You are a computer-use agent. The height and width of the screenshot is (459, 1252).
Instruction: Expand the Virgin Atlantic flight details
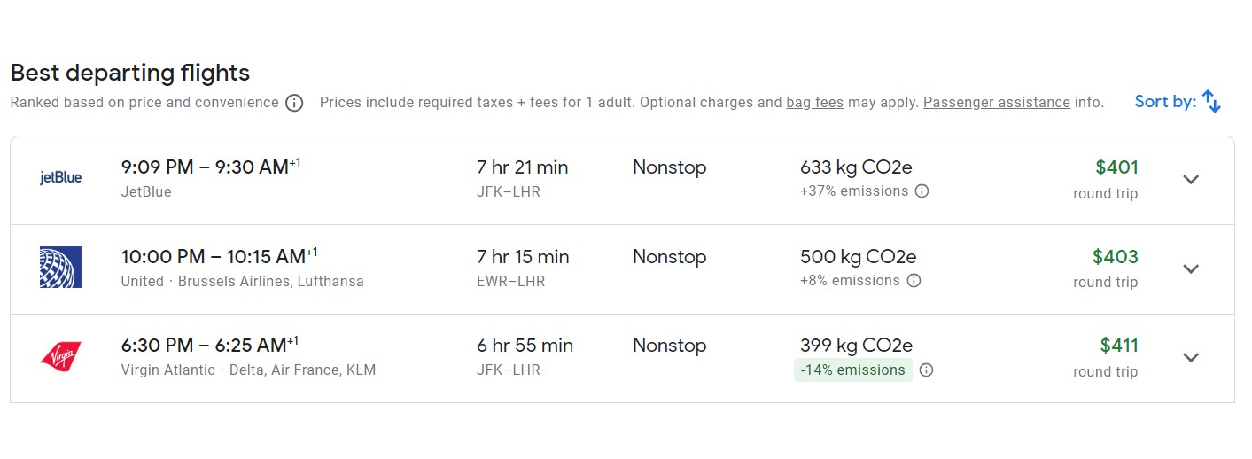click(x=1191, y=357)
